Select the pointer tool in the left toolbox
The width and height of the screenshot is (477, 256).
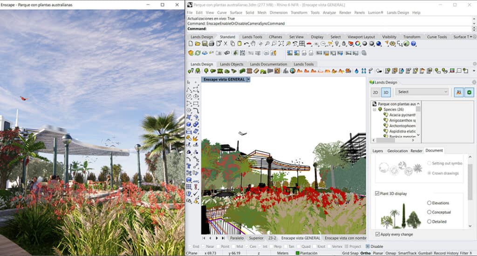[x=189, y=82]
